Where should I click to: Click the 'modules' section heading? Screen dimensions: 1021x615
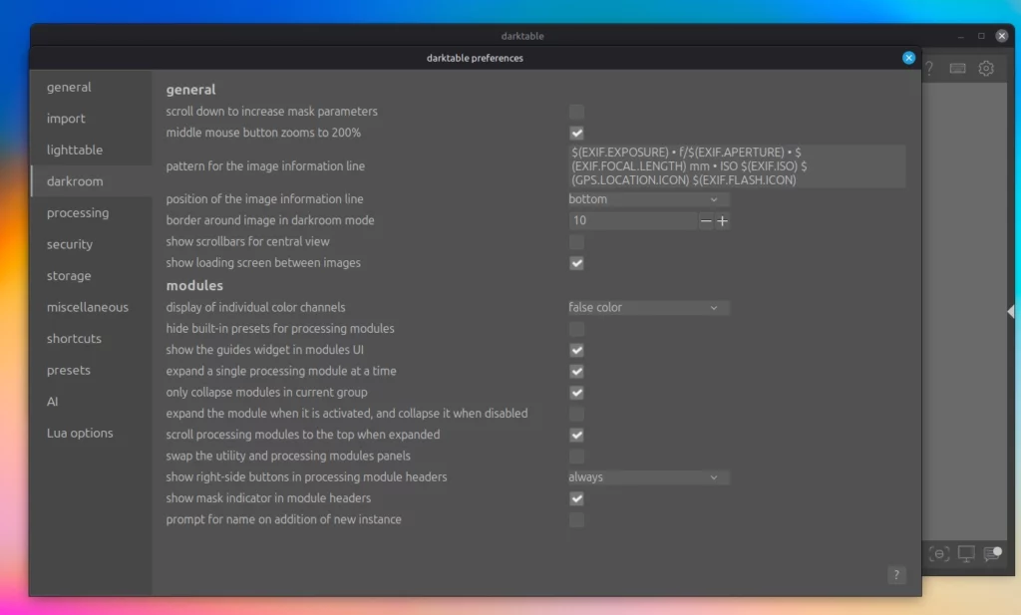point(194,285)
